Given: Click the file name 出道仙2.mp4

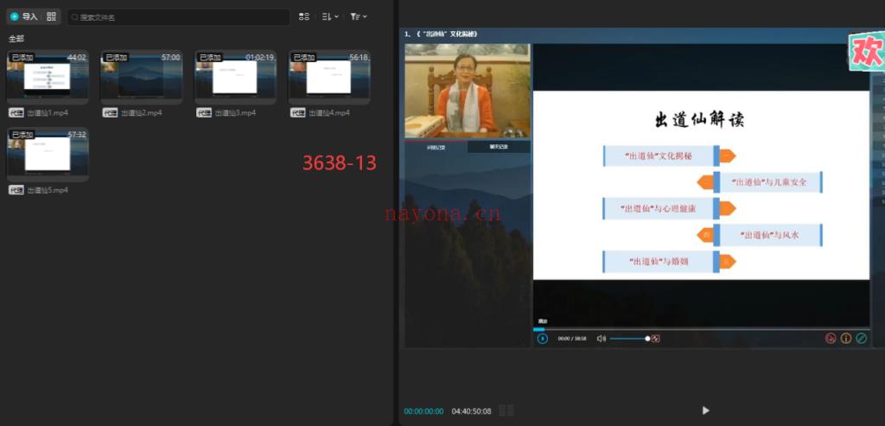Looking at the screenshot, I should (142, 113).
